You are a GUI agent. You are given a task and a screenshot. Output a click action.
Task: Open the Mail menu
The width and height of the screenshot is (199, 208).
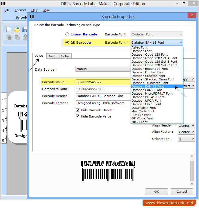(x=46, y=10)
